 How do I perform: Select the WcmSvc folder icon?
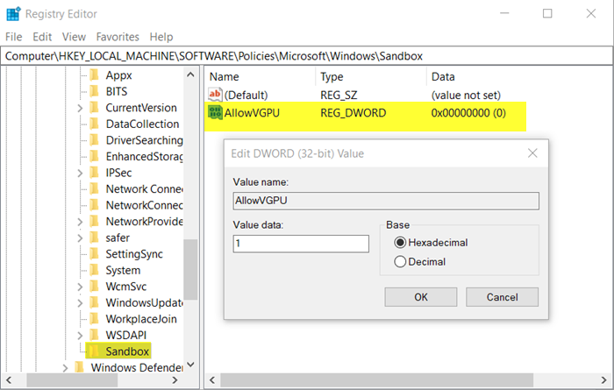[94, 287]
